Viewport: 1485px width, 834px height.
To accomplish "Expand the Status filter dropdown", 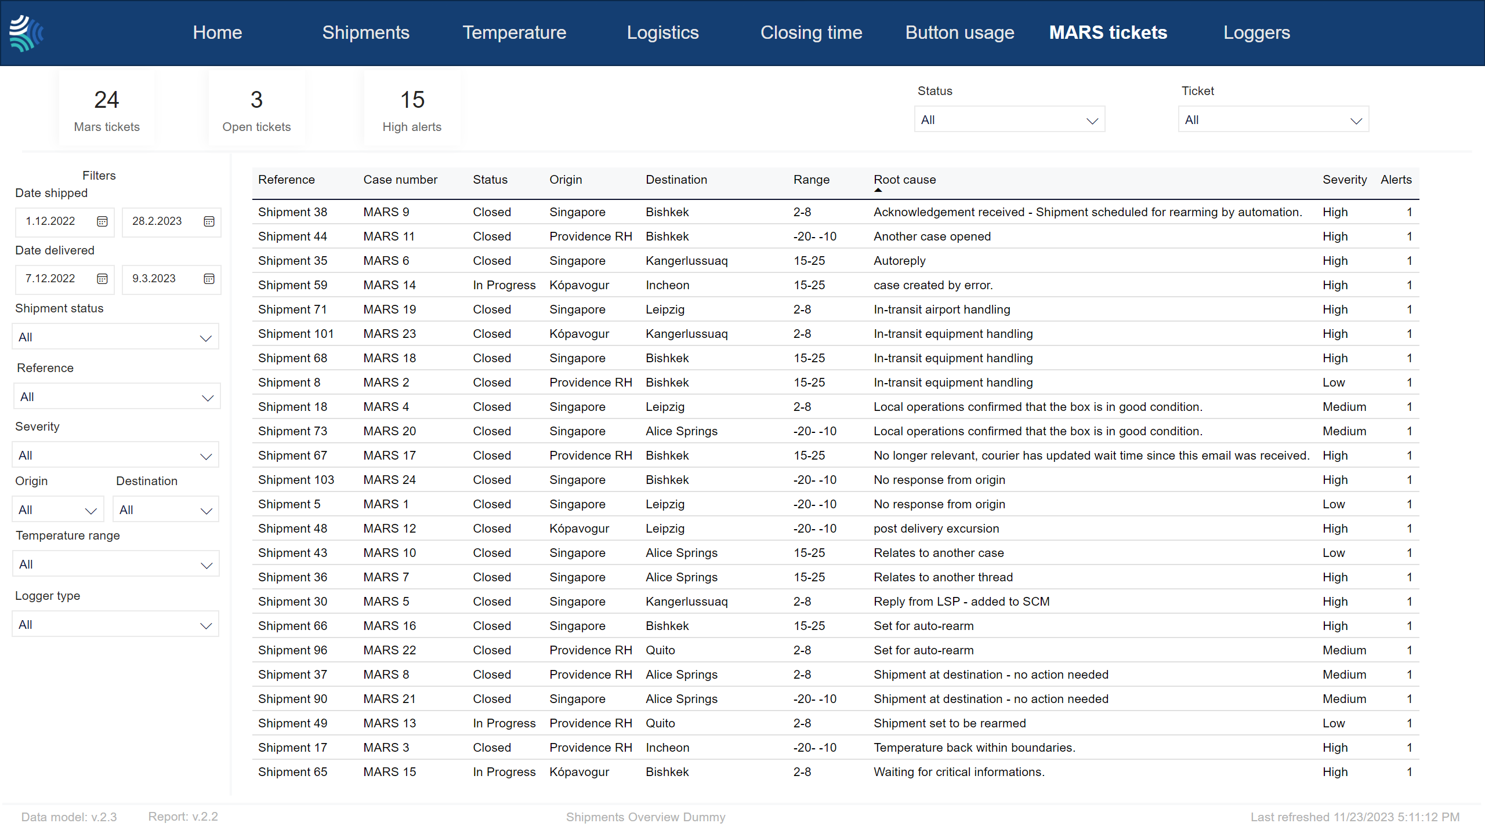I will coord(1010,120).
